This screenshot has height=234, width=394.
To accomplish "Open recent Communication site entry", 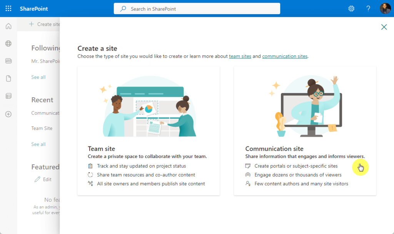I will point(45,113).
